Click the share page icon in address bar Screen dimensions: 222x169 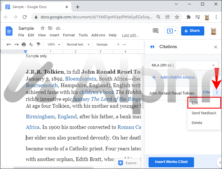[168, 17]
